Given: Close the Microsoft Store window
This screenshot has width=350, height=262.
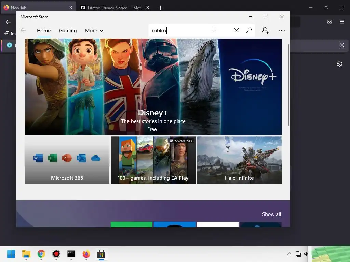Looking at the screenshot, I should point(282,17).
